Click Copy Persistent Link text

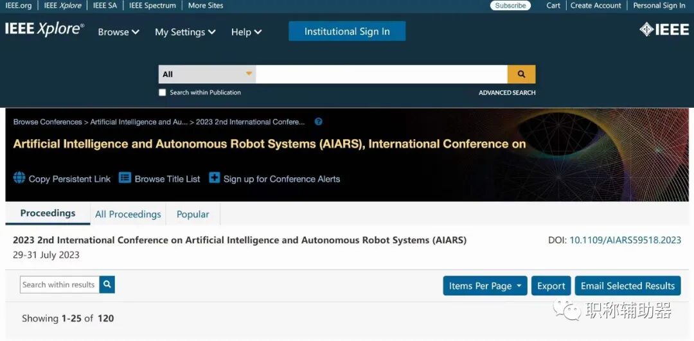pyautogui.click(x=69, y=179)
